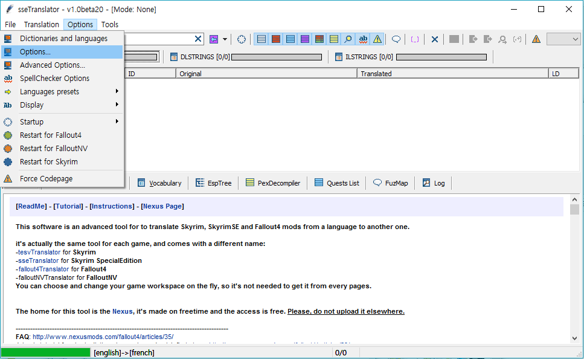Click the purple braces toolbar icon
The width and height of the screenshot is (584, 359).
click(x=414, y=39)
